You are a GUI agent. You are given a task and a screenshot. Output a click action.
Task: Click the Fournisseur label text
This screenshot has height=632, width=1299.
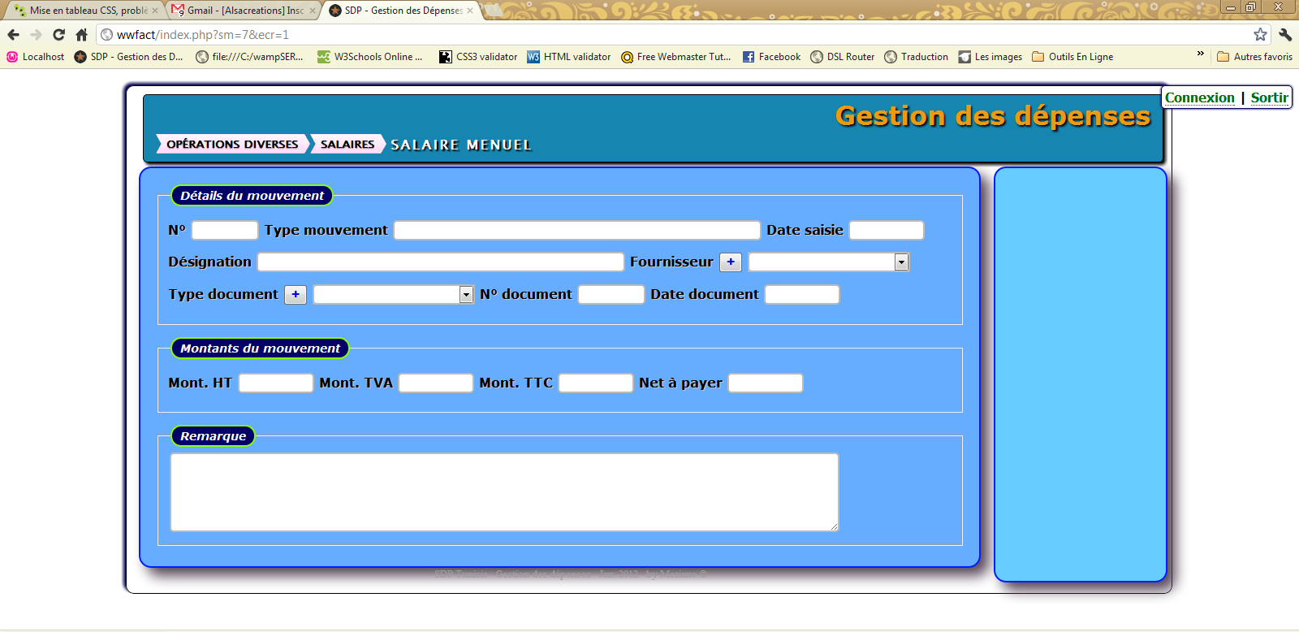(671, 262)
